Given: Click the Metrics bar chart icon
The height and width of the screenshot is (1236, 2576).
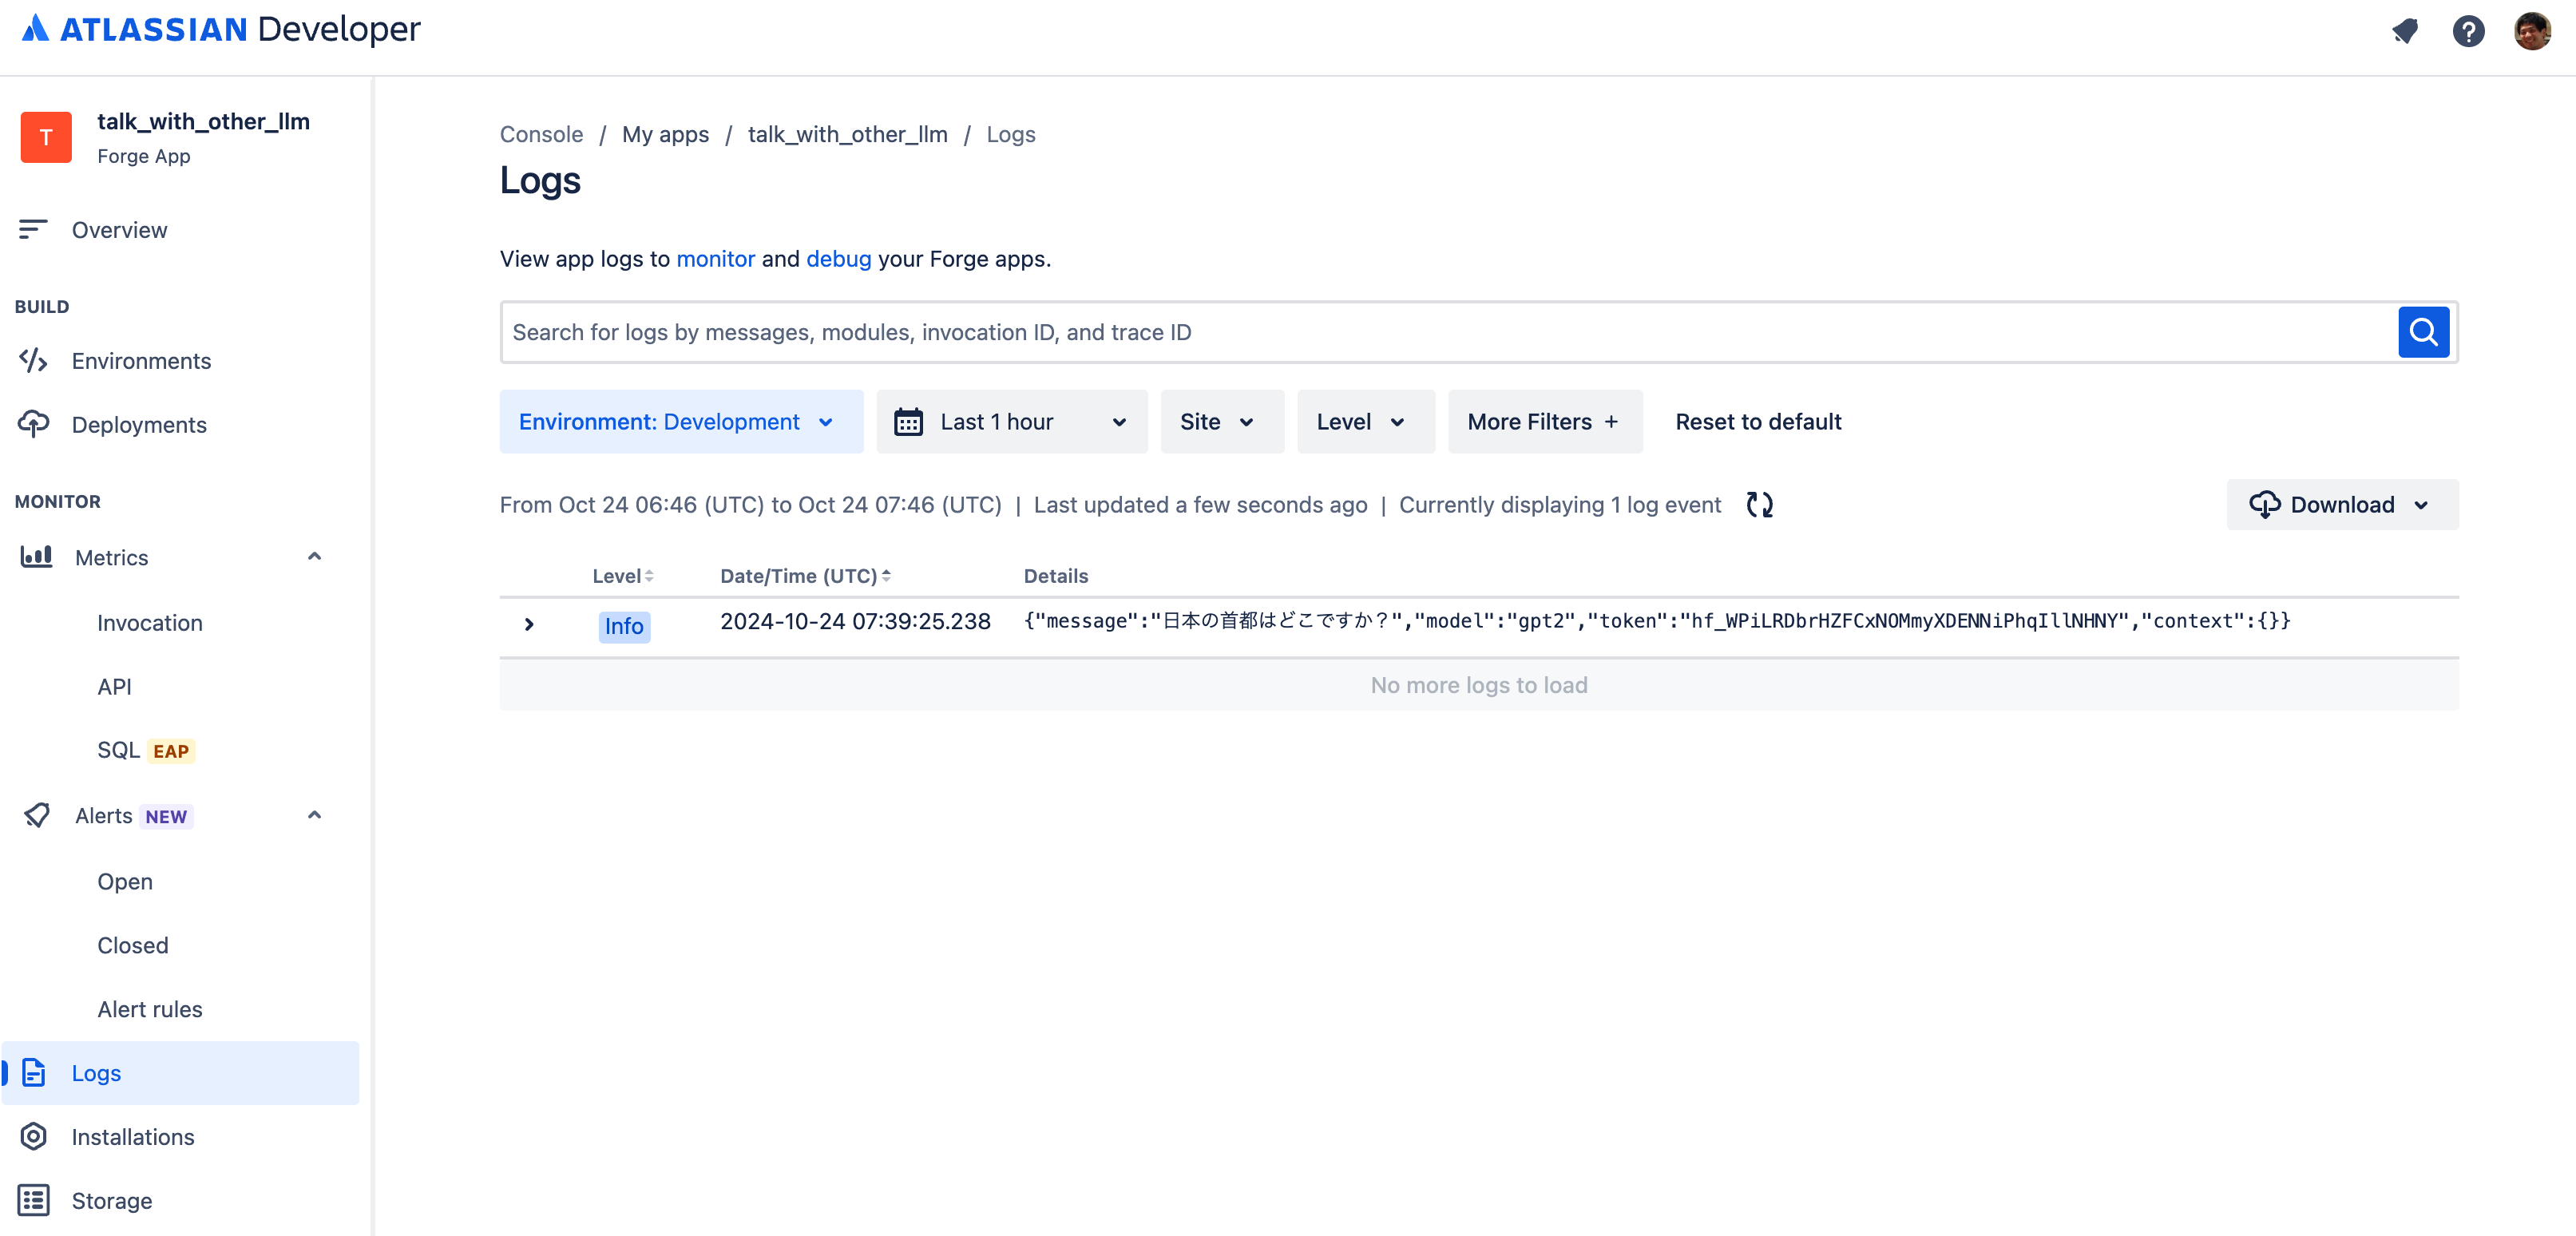Looking at the screenshot, I should (x=36, y=557).
